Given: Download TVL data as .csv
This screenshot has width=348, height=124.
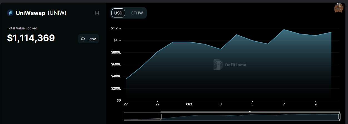Looking at the screenshot, I should [x=89, y=39].
